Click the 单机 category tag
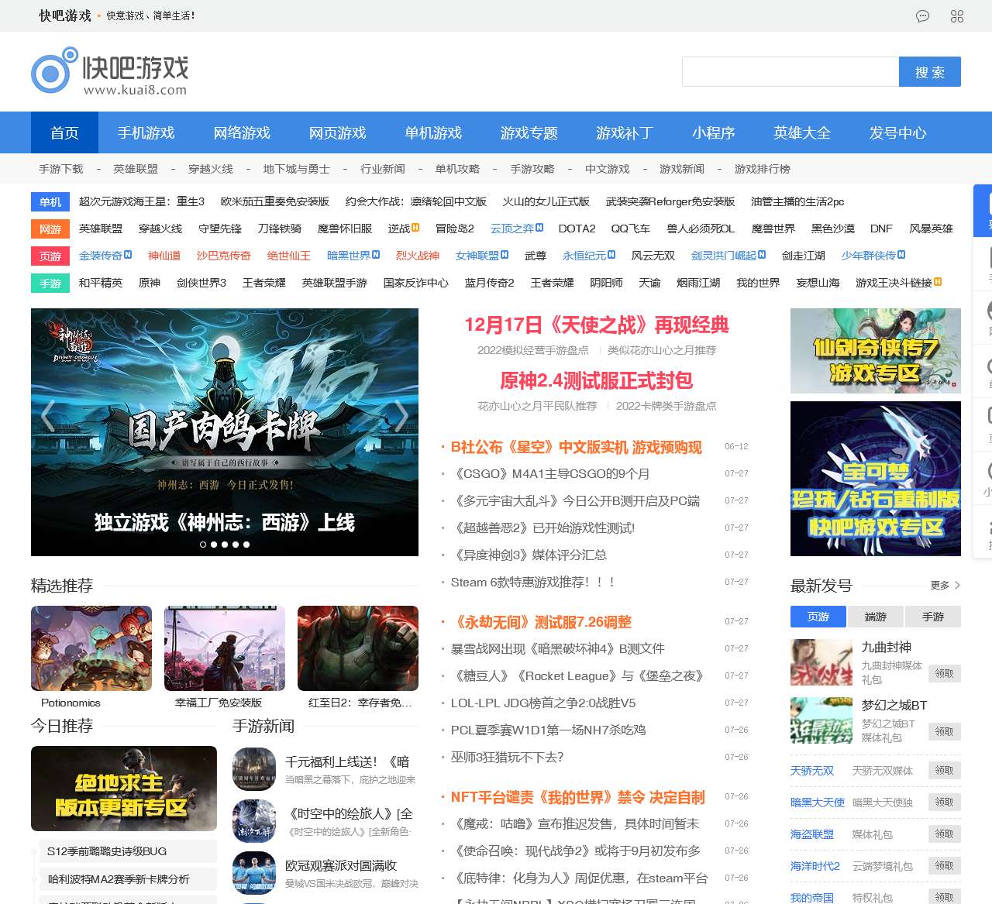 pos(50,201)
